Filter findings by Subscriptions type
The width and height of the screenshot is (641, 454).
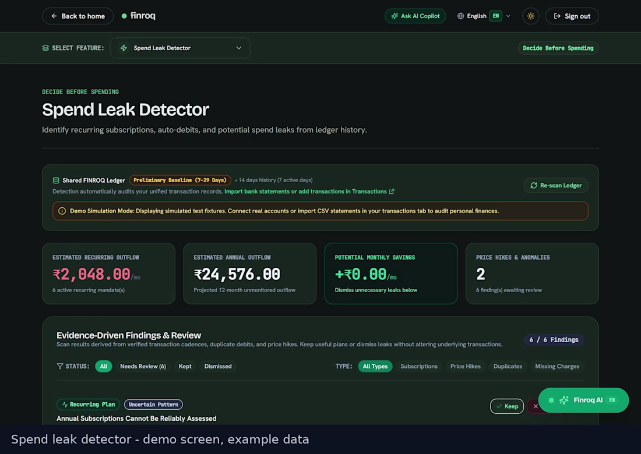point(419,366)
